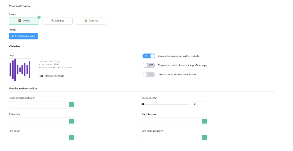This screenshot has height=151, width=293.
Task: Click the Block opacity slider handle
Action: tap(143, 104)
